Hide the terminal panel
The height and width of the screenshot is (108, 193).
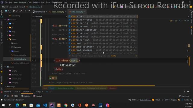tap(188, 91)
